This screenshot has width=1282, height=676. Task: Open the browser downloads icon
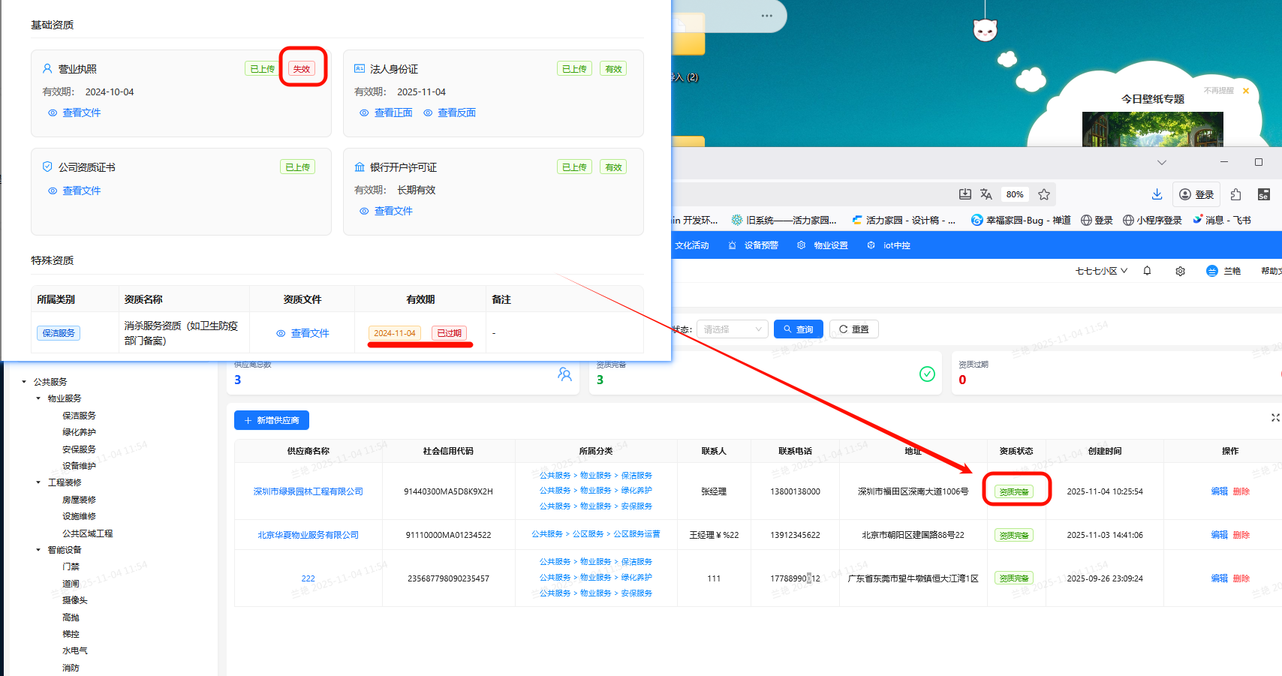1157,194
